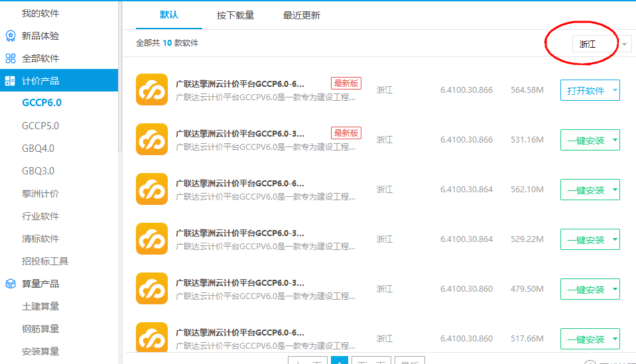Click the 564.58M file size

(x=527, y=90)
